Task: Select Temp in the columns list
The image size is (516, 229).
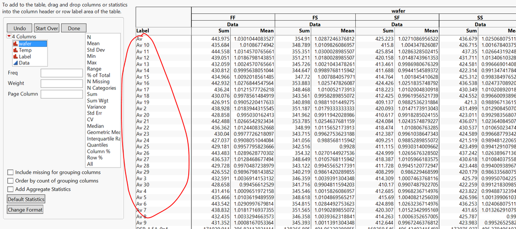Action: pyautogui.click(x=25, y=50)
